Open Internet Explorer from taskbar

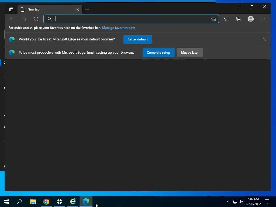click(73, 202)
